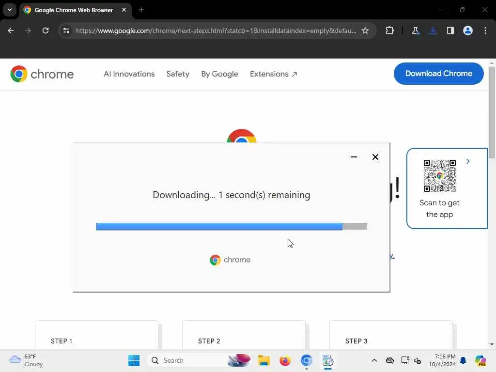Click the STEP 1 card
Image resolution: width=496 pixels, height=372 pixels.
(x=96, y=335)
